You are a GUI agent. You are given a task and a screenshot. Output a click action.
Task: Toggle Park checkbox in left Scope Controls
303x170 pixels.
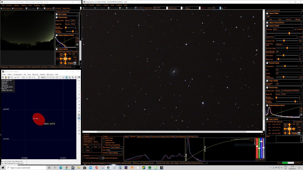(x=73, y=60)
